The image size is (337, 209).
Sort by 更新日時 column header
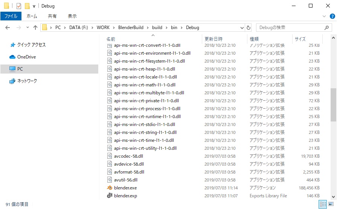213,39
